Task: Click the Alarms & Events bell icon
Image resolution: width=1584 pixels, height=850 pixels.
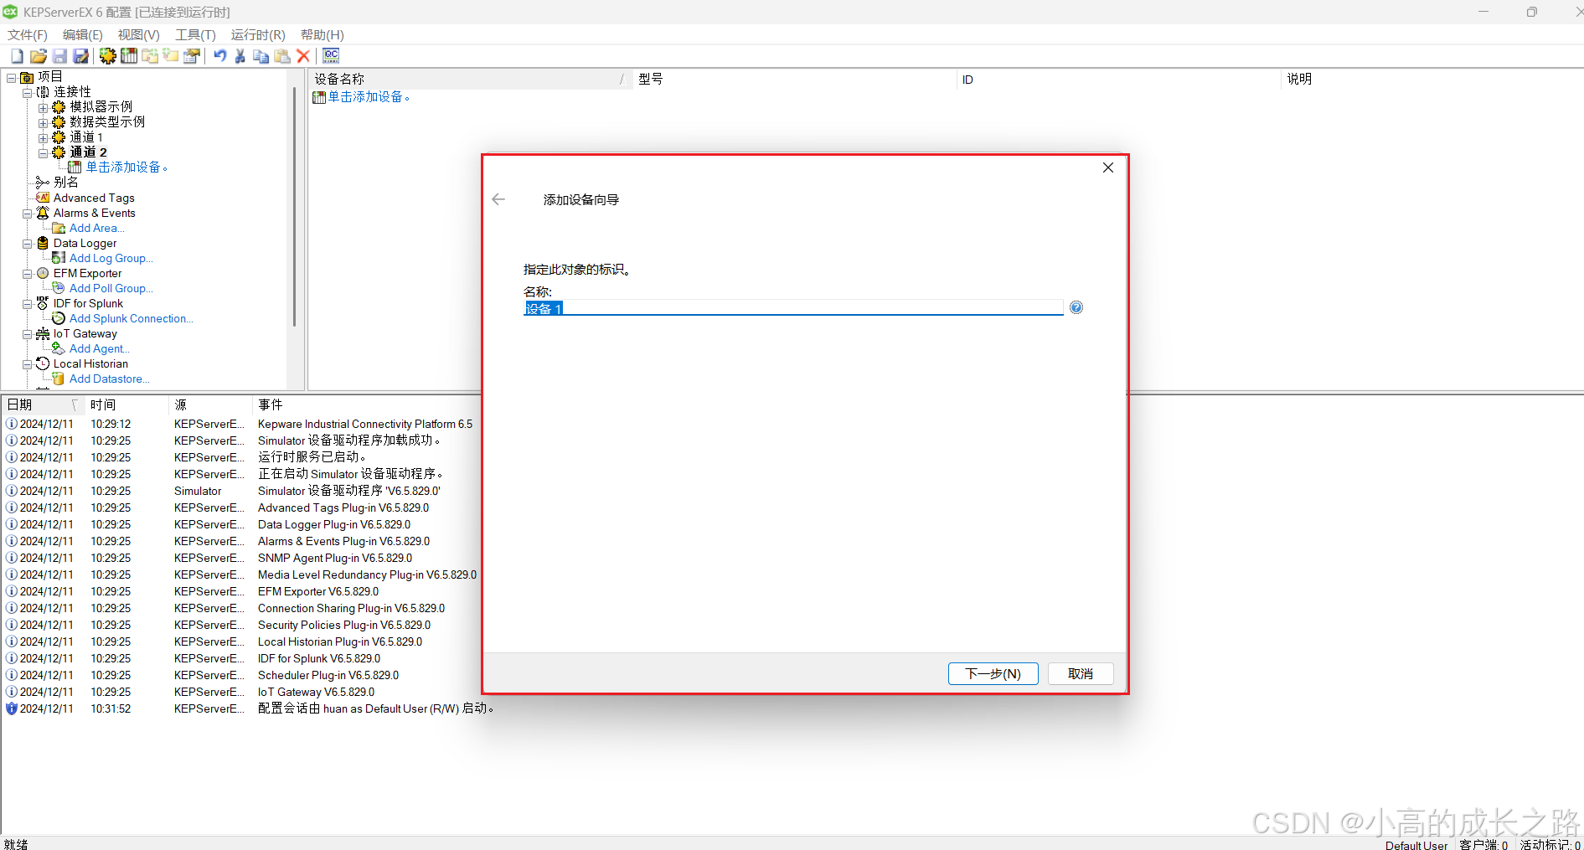Action: (43, 213)
